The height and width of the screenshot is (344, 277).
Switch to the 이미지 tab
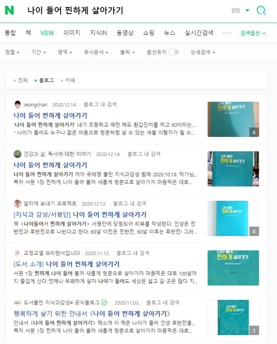(x=72, y=33)
